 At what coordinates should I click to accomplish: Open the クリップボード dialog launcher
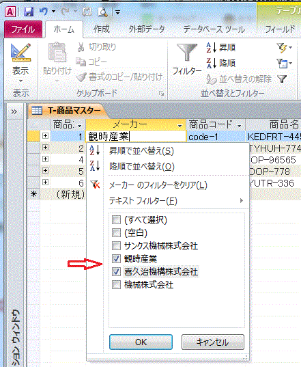pyautogui.click(x=161, y=94)
